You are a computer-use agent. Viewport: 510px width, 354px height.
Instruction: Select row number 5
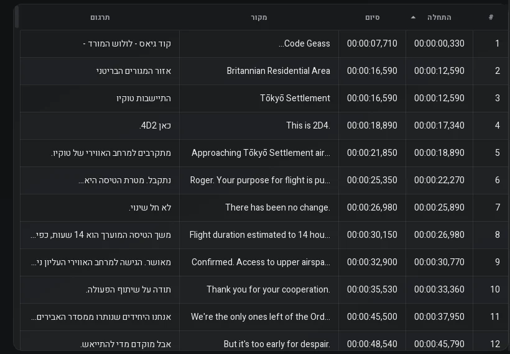[x=498, y=153]
